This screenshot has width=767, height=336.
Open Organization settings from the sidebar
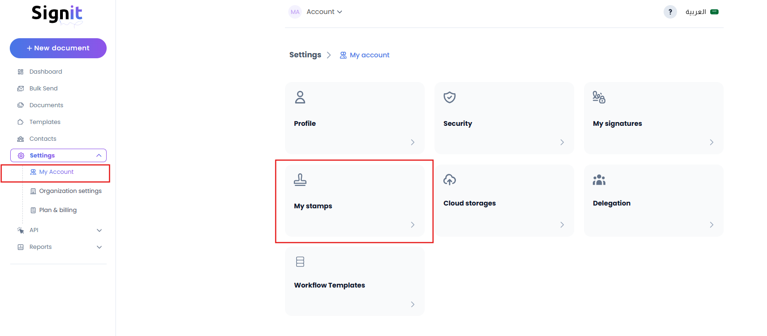(x=70, y=191)
